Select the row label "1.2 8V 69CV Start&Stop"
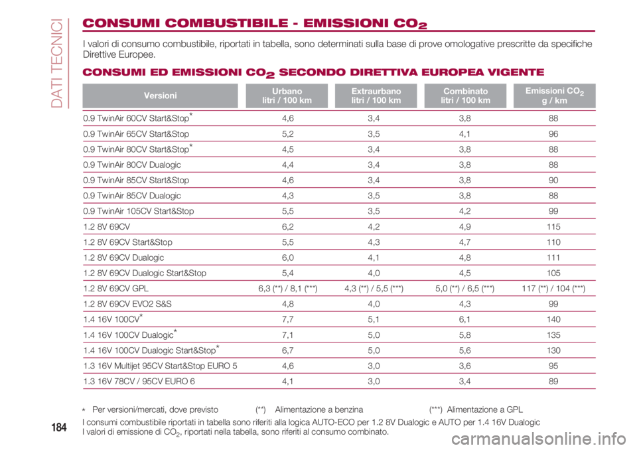The height and width of the screenshot is (450, 637). 127,242
